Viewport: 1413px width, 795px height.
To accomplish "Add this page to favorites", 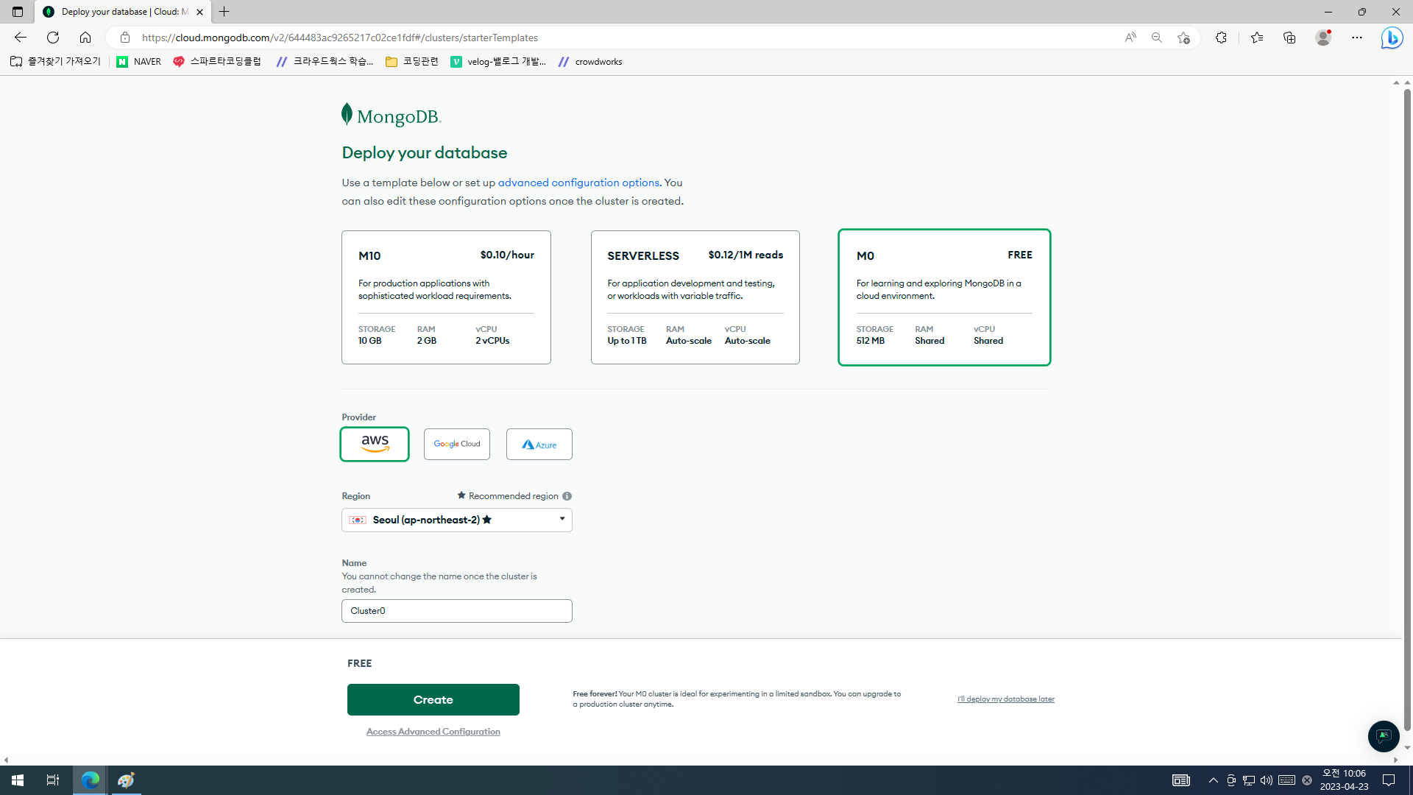I will click(1183, 38).
